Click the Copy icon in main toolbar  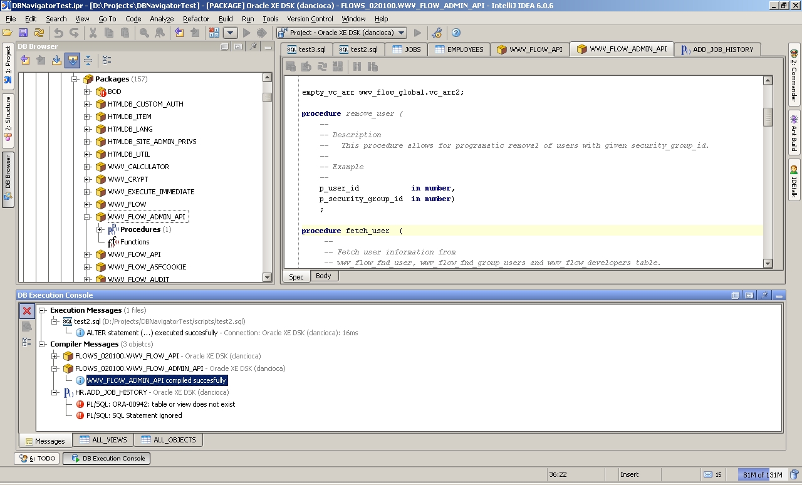109,33
